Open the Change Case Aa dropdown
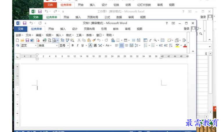Screen dimensions: 221x132 click(108, 45)
